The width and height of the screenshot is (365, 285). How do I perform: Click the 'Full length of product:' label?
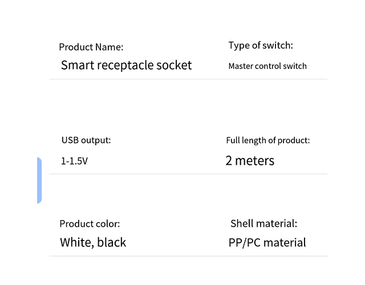click(268, 140)
